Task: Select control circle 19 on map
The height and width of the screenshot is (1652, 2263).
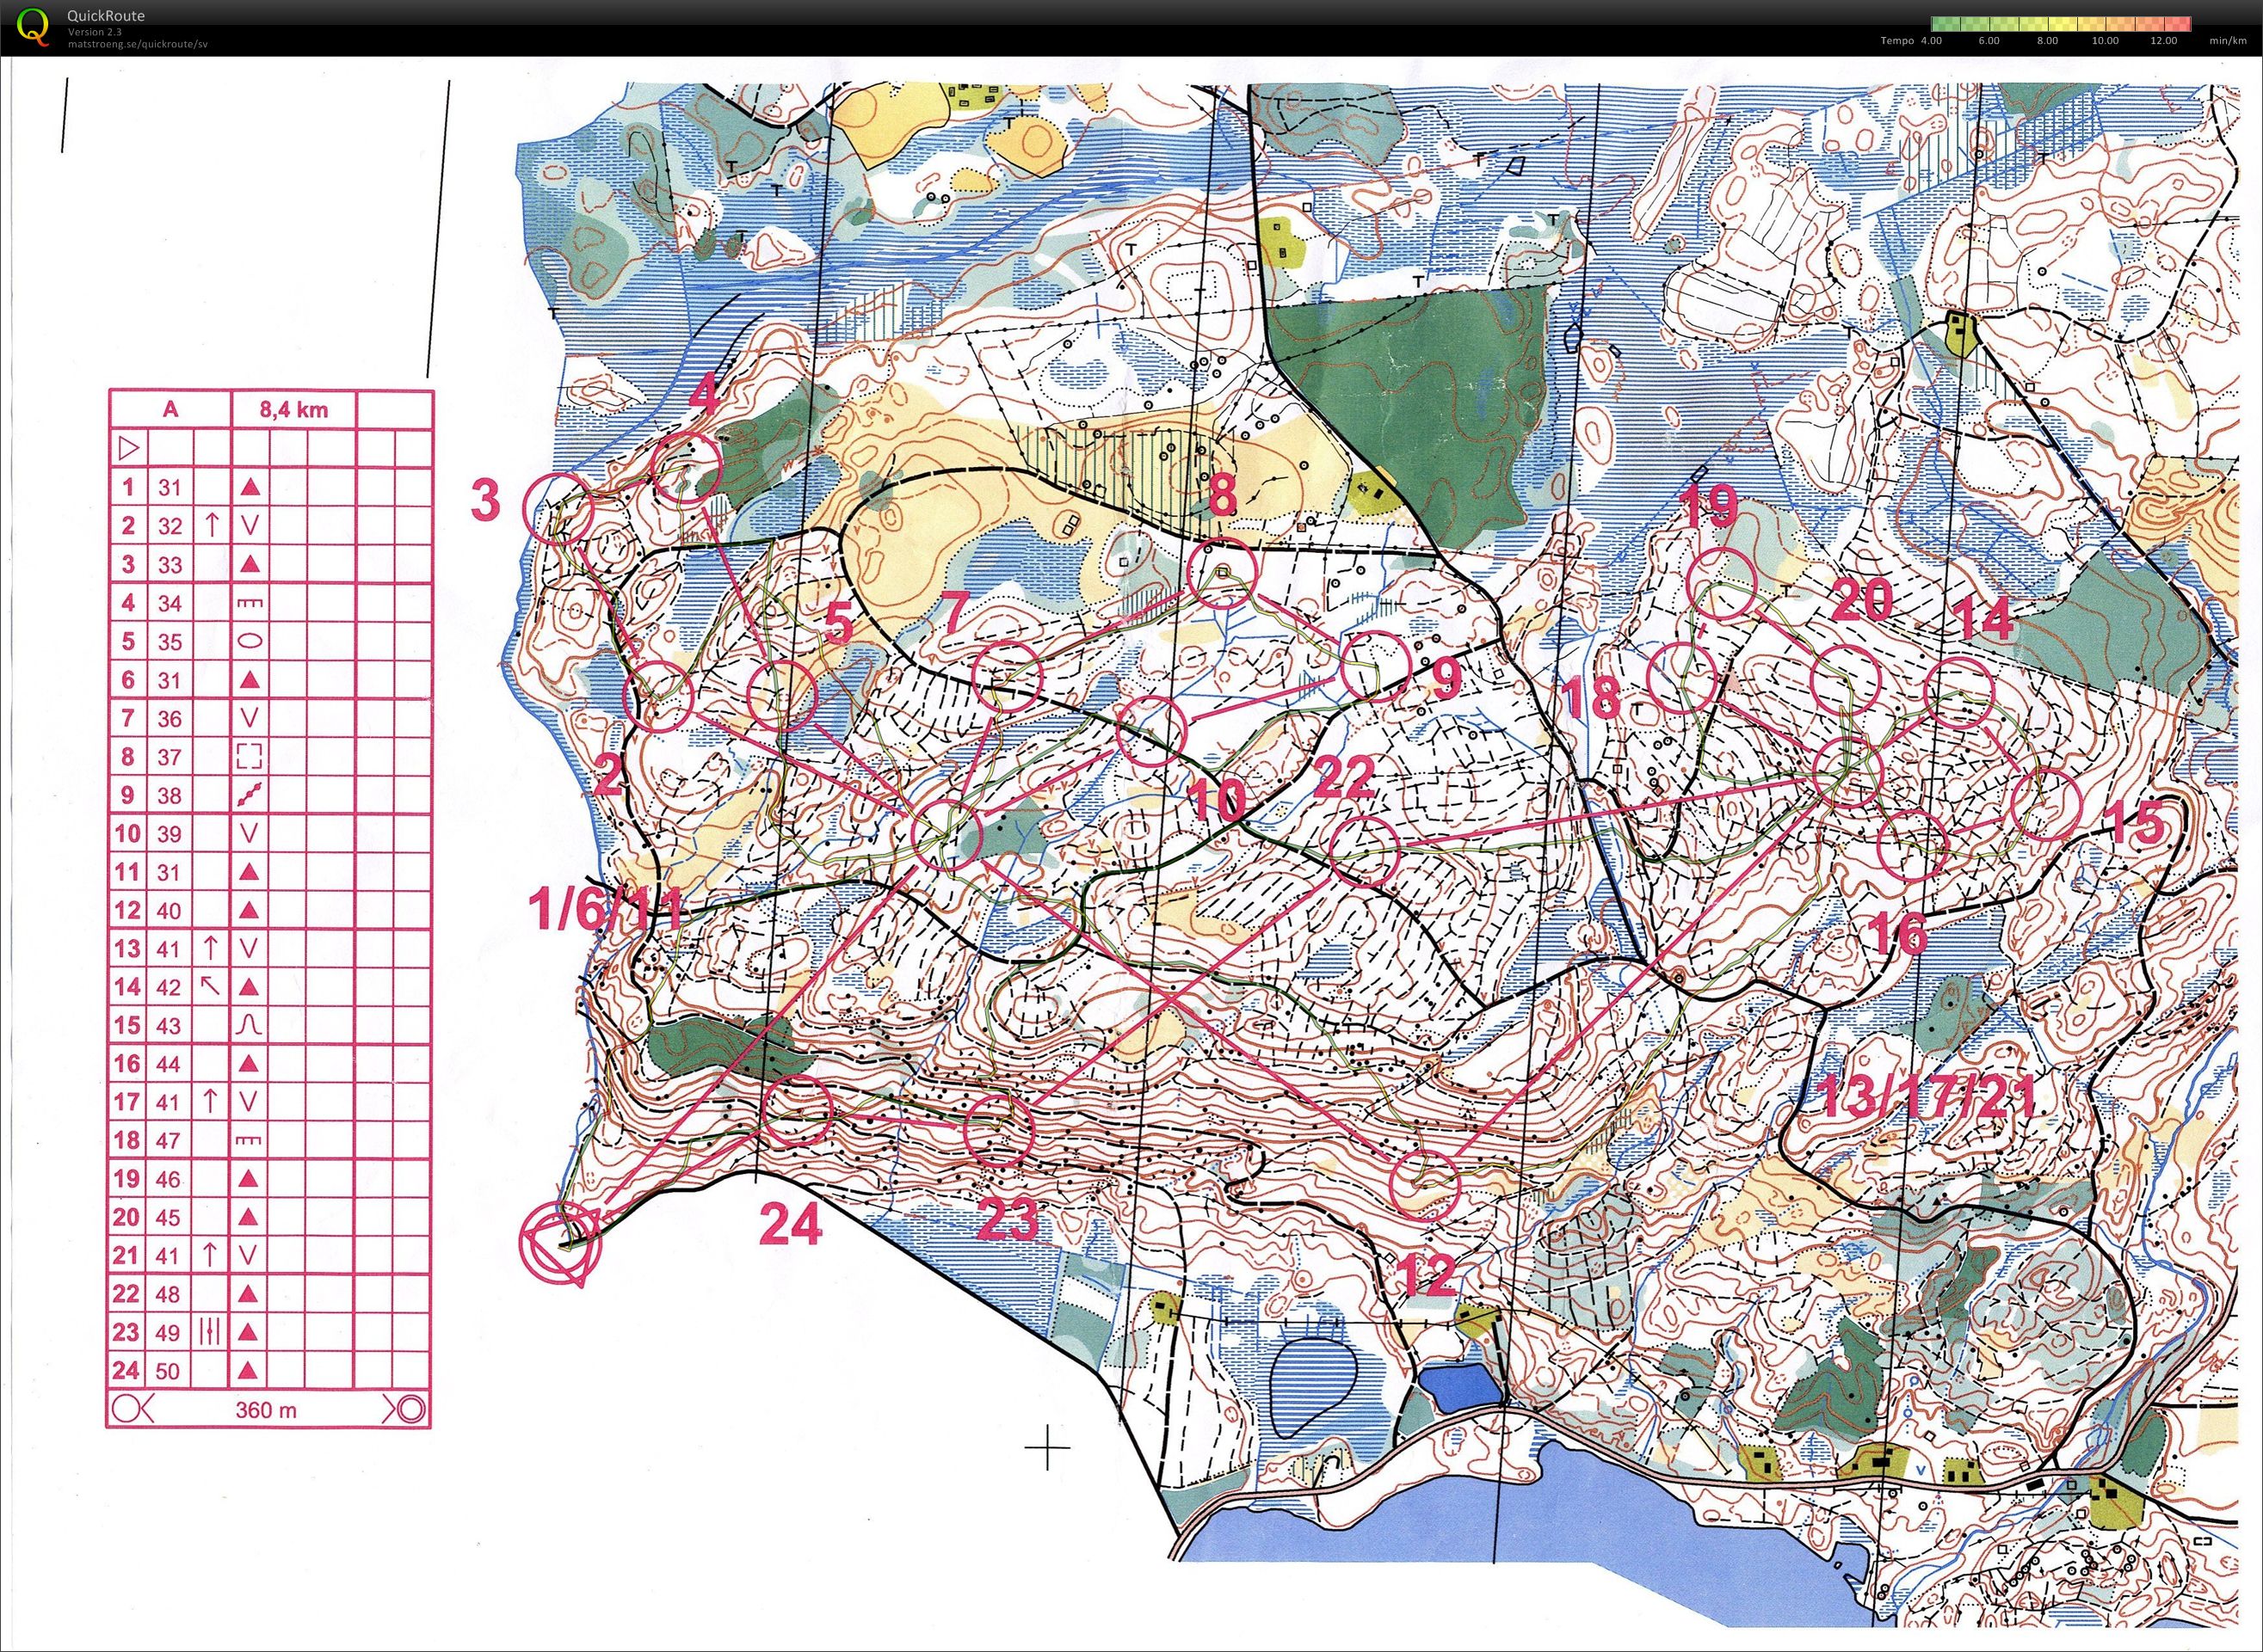Action: [1722, 585]
